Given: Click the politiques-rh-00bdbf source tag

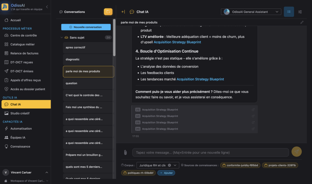Looking at the screenshot, I should (x=139, y=173).
